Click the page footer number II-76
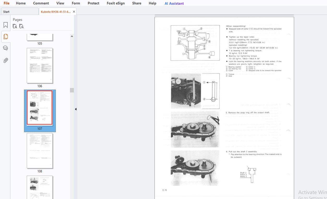 pyautogui.click(x=164, y=190)
